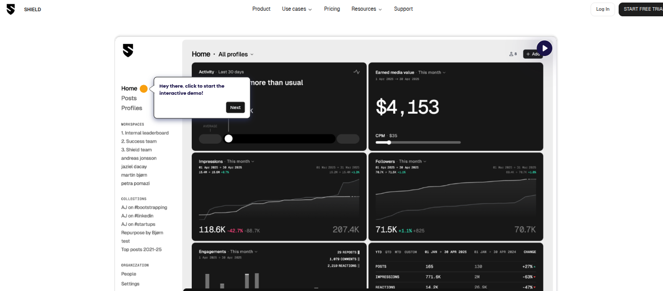Click Next in the demo tooltip

(x=235, y=108)
